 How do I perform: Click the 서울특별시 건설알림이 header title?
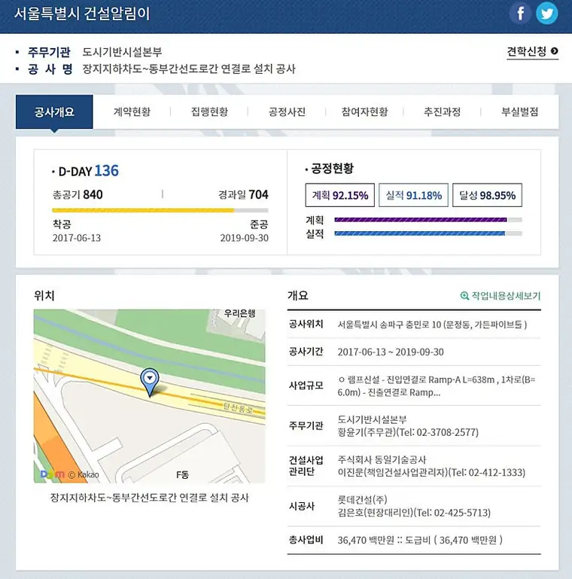(82, 14)
